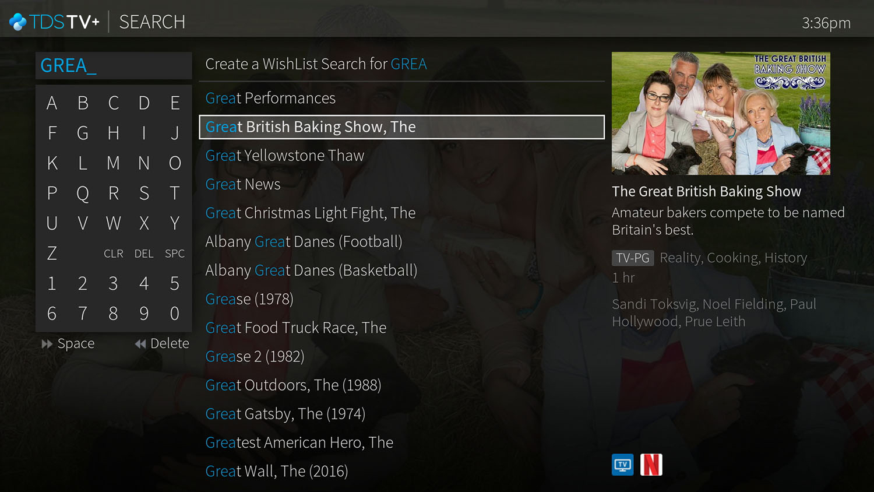Select the letter A key
Viewport: 874px width, 492px height.
52,103
